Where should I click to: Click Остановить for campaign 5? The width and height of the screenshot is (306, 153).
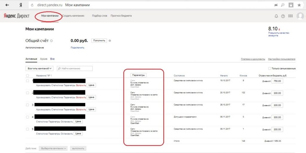(67, 134)
